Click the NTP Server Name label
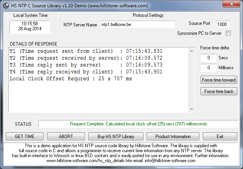This screenshot has height=169, width=243. (80, 25)
